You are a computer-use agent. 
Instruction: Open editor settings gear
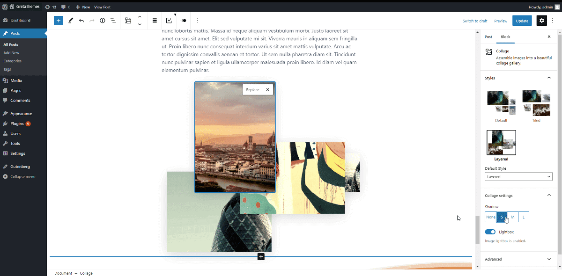tap(542, 21)
